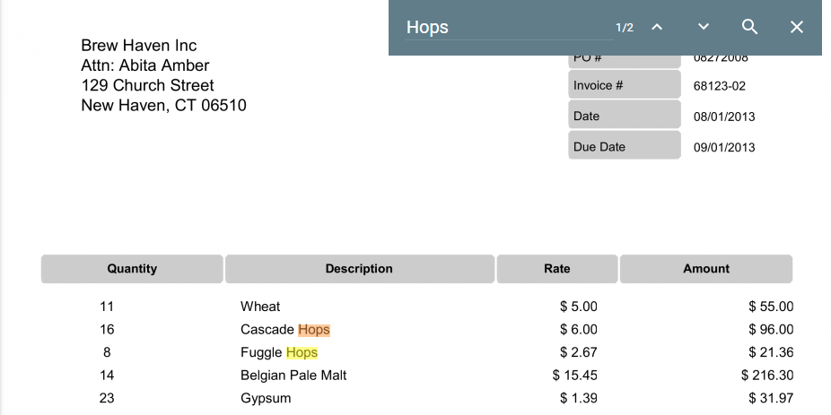Click the Rate column header
831x415 pixels.
556,269
